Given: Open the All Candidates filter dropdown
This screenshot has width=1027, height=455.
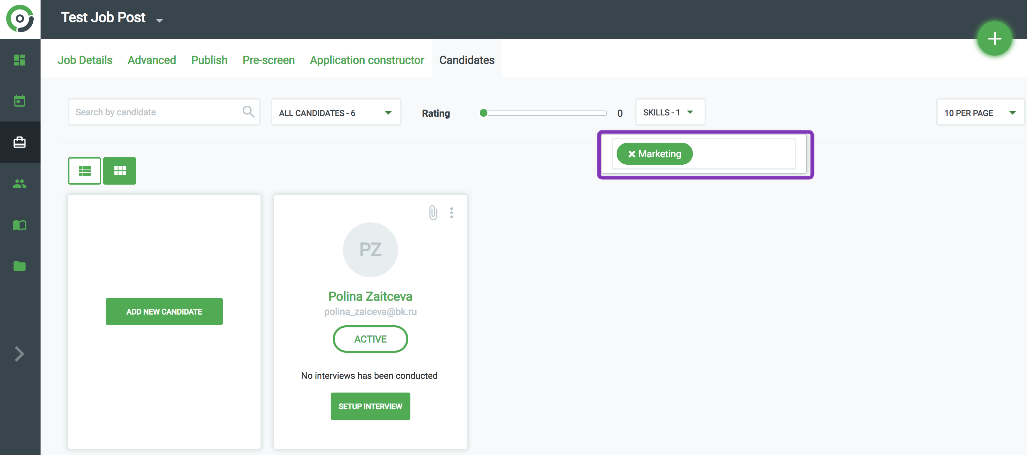Looking at the screenshot, I should click(336, 113).
